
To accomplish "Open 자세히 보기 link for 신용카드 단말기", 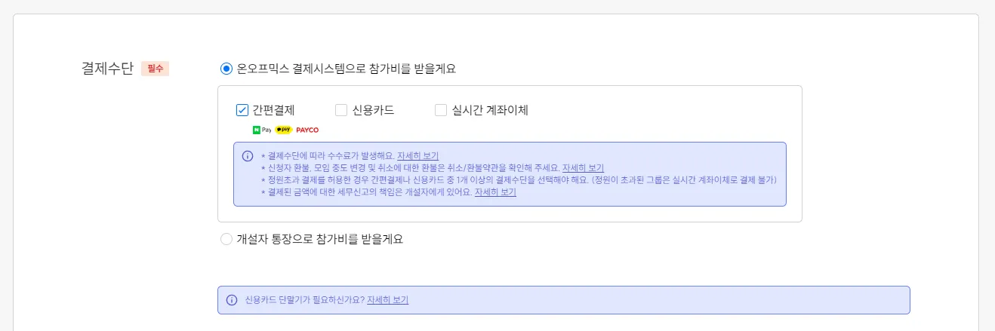I will click(387, 300).
